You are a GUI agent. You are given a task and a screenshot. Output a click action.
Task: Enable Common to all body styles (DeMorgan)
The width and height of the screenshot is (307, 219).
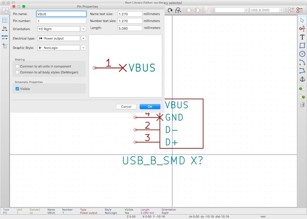(x=17, y=72)
